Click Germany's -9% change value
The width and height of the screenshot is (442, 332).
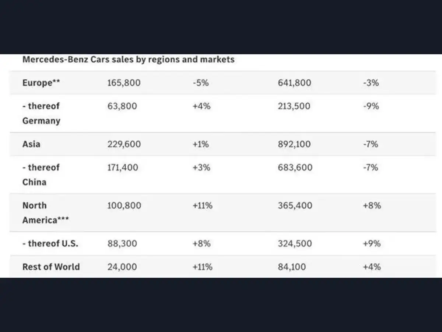(371, 106)
